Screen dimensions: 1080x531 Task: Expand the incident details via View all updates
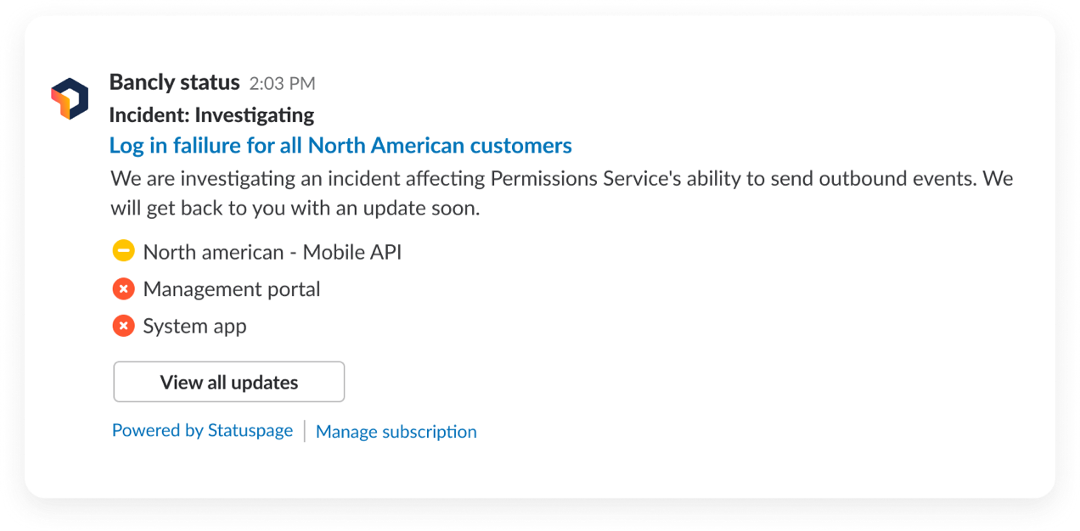228,382
